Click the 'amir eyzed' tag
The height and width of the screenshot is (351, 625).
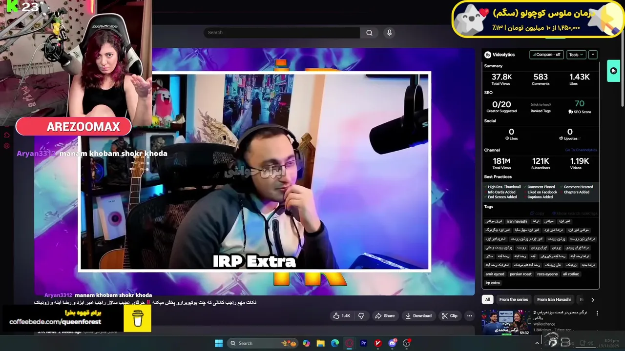[x=495, y=274]
